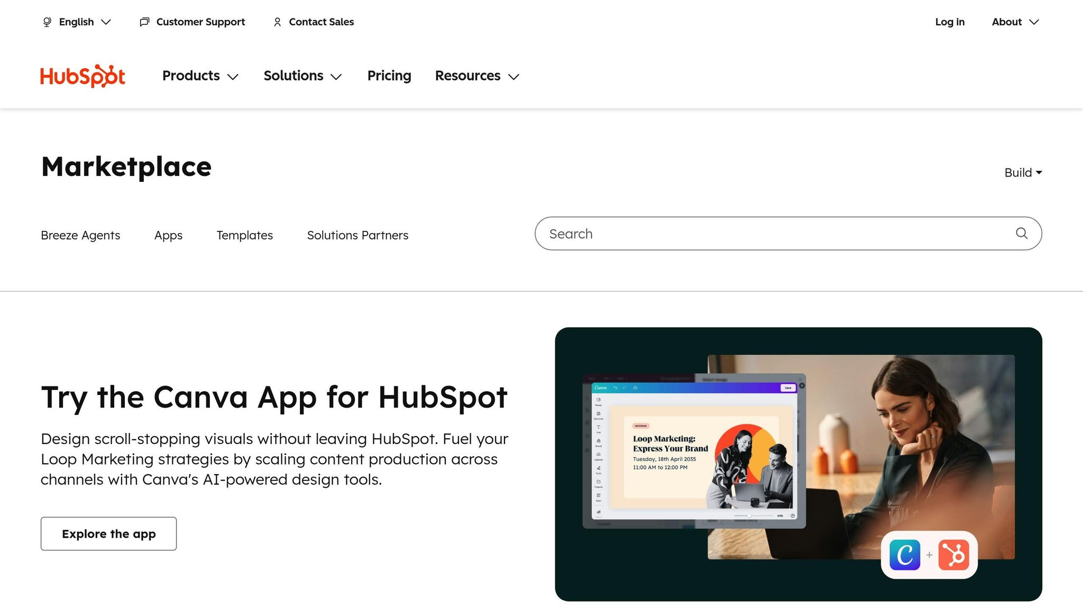Select the Apps tab
The height and width of the screenshot is (609, 1083).
coord(168,235)
